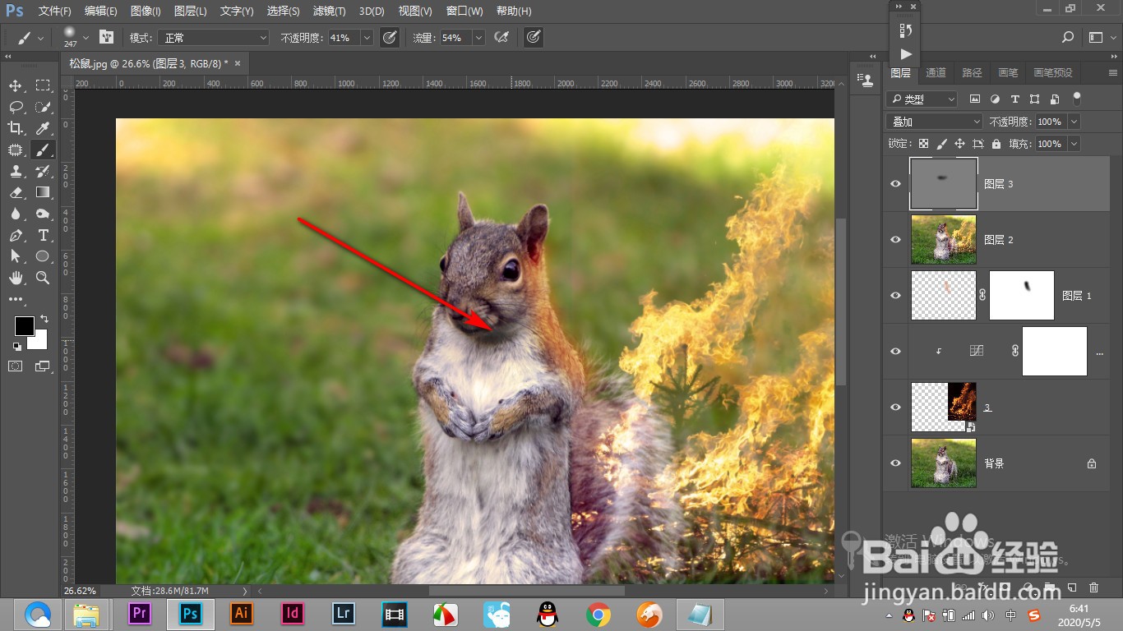Filter layers by type layers

click(1014, 99)
